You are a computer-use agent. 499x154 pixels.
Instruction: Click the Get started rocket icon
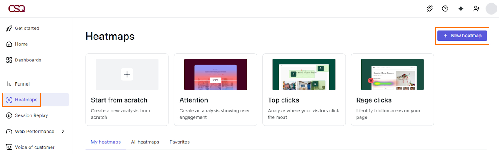9,28
